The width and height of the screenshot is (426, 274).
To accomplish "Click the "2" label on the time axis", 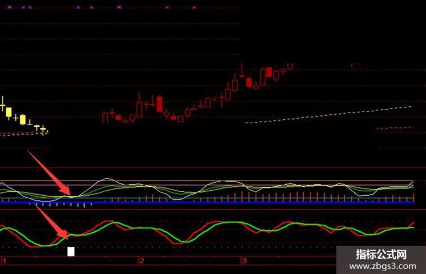I will [x=142, y=261].
